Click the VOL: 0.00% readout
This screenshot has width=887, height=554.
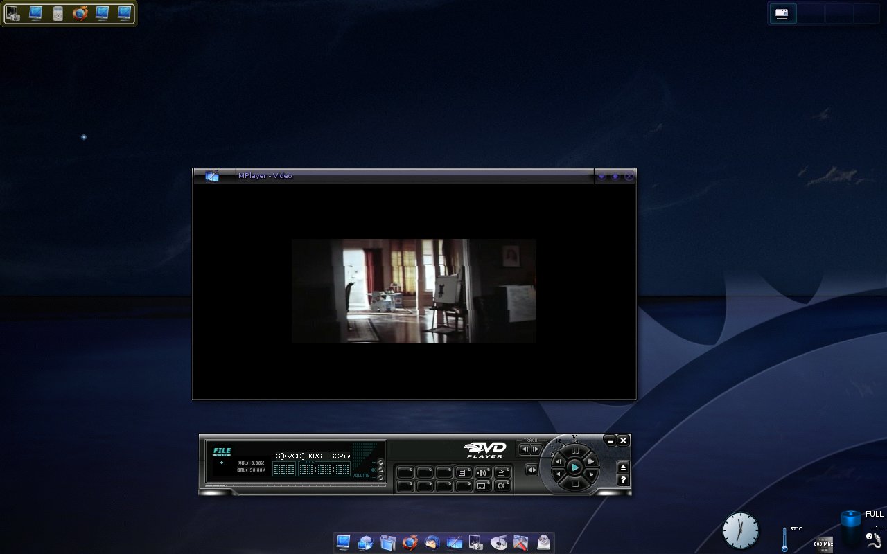coord(252,463)
